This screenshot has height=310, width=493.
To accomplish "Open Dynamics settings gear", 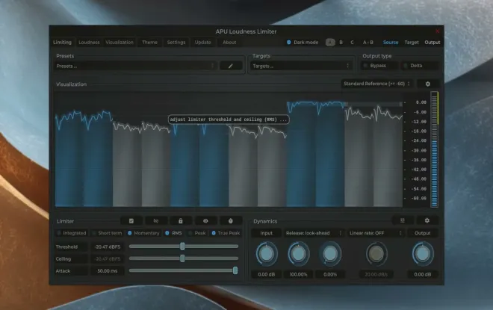I will 427,220.
